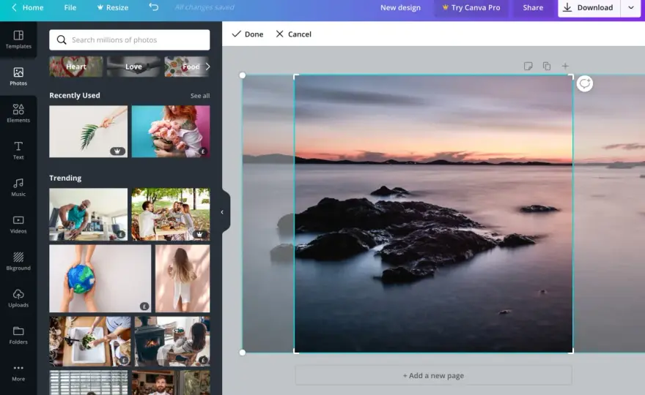Show more photo categories with the arrow
Screen dimensions: 645x395
click(207, 67)
